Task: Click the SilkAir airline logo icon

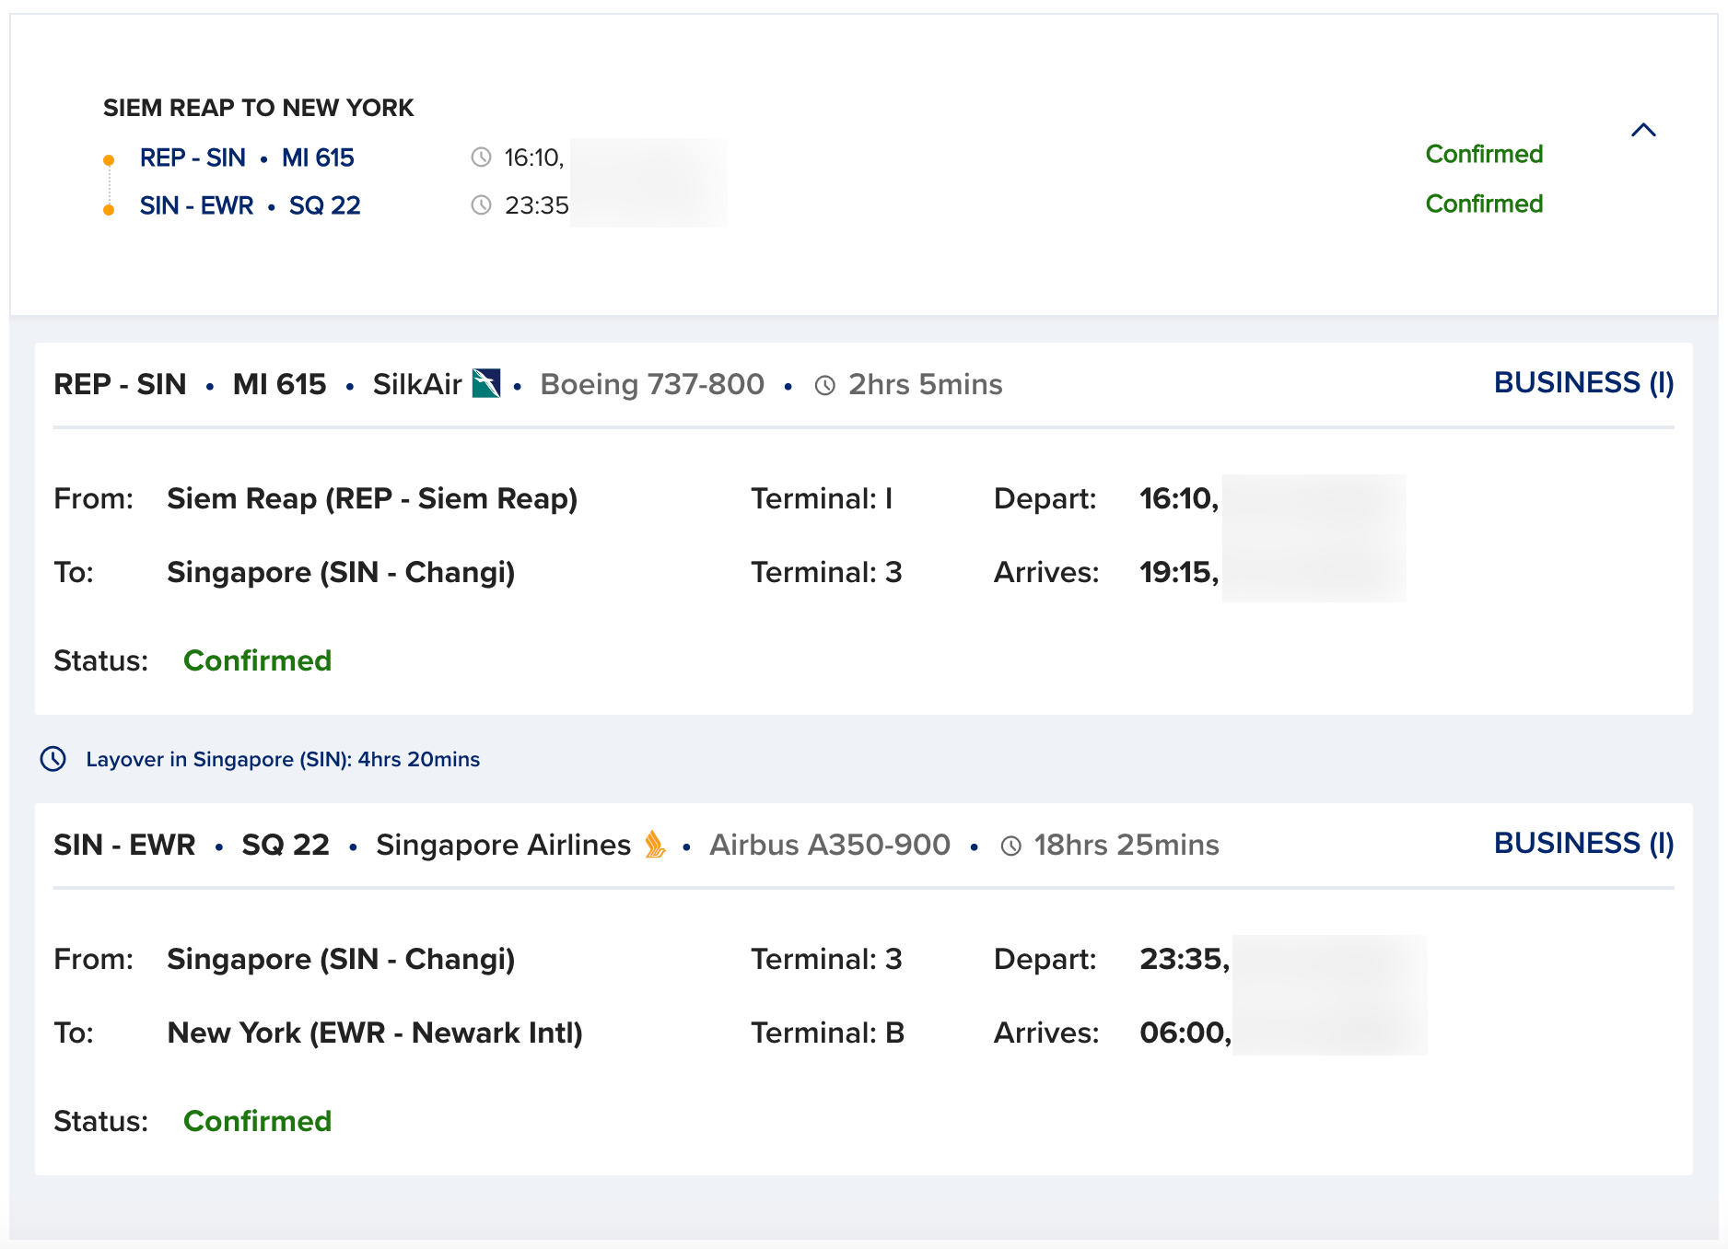Action: click(x=486, y=384)
